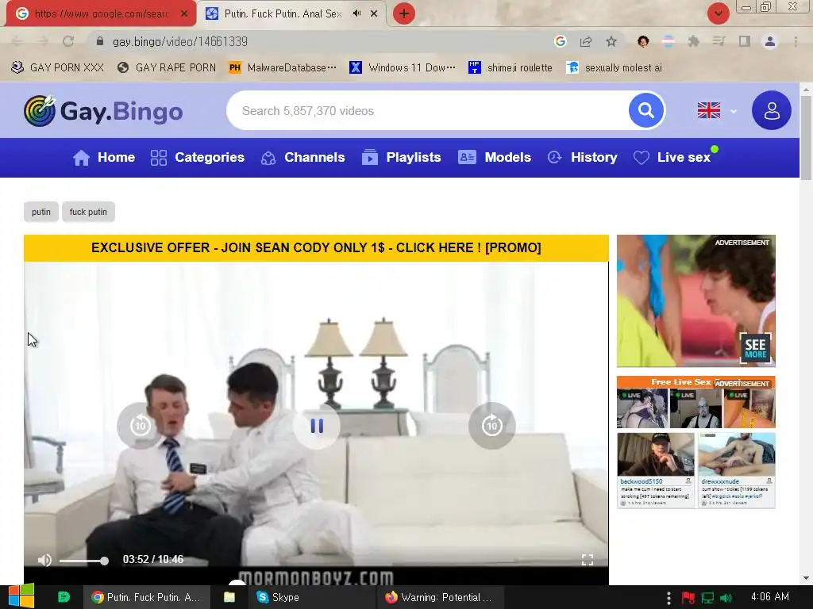Mute the tab using its speaker icon

(356, 13)
